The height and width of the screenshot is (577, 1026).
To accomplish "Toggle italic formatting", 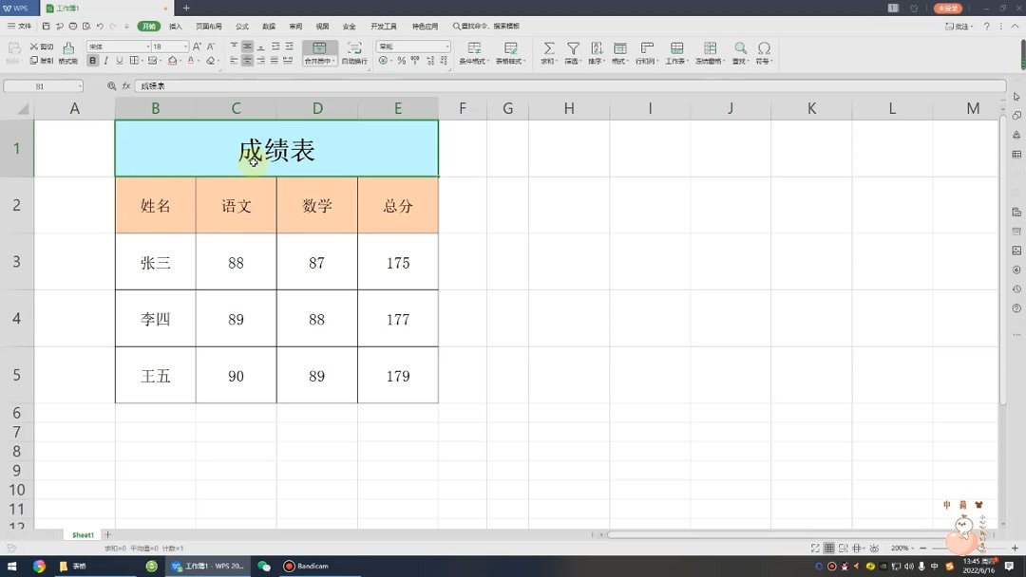I will [105, 60].
